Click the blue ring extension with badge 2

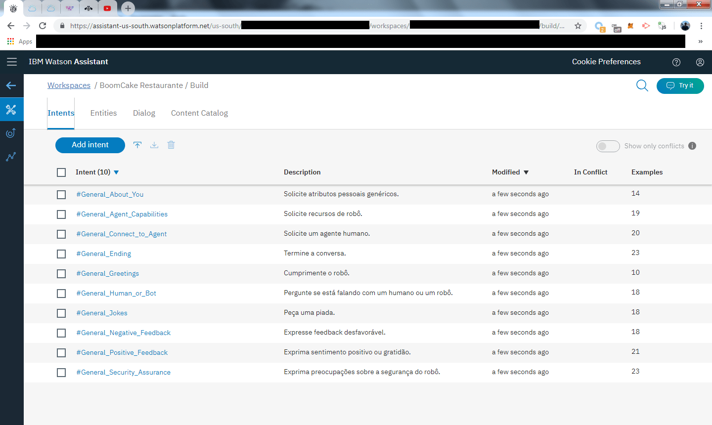pyautogui.click(x=600, y=27)
